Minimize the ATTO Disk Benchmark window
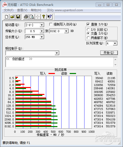Viewport: 123px width, 147px height. point(100,5)
